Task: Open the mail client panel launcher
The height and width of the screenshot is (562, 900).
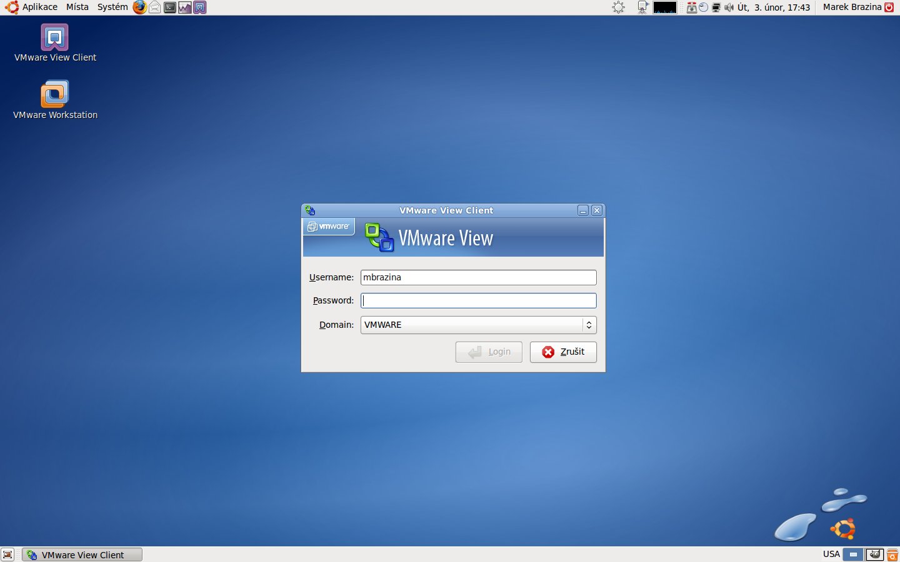Action: pyautogui.click(x=155, y=7)
